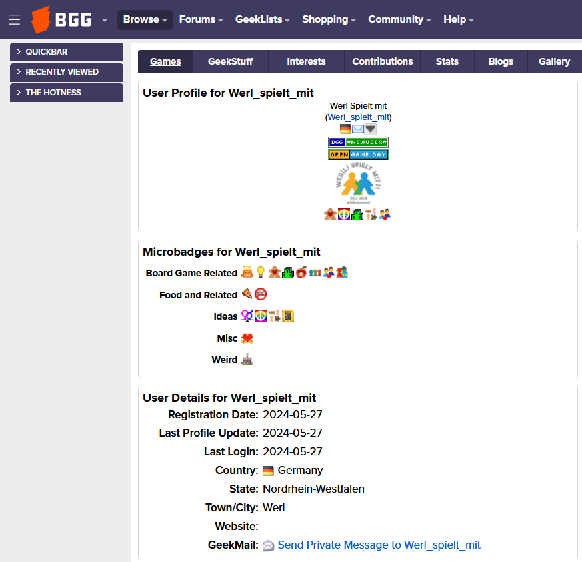Expand the QUICKBAR sidebar section
The image size is (582, 562).
[x=67, y=52]
